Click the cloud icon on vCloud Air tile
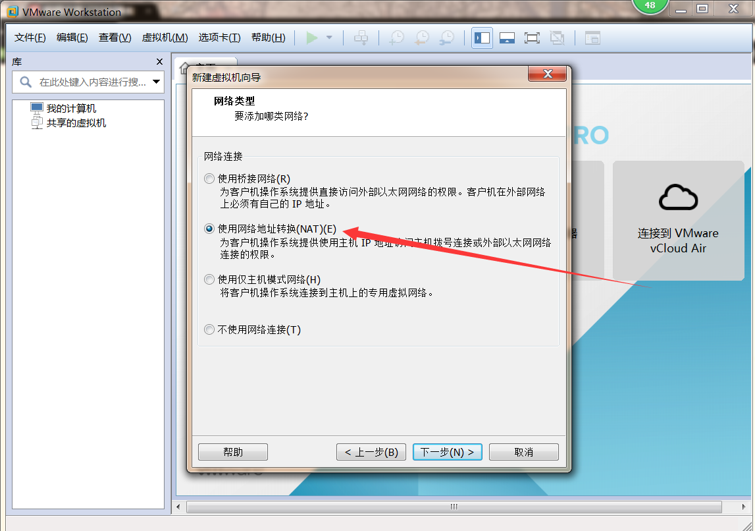 click(x=678, y=197)
